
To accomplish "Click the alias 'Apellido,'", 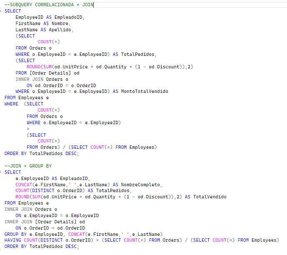I will [x=61, y=30].
